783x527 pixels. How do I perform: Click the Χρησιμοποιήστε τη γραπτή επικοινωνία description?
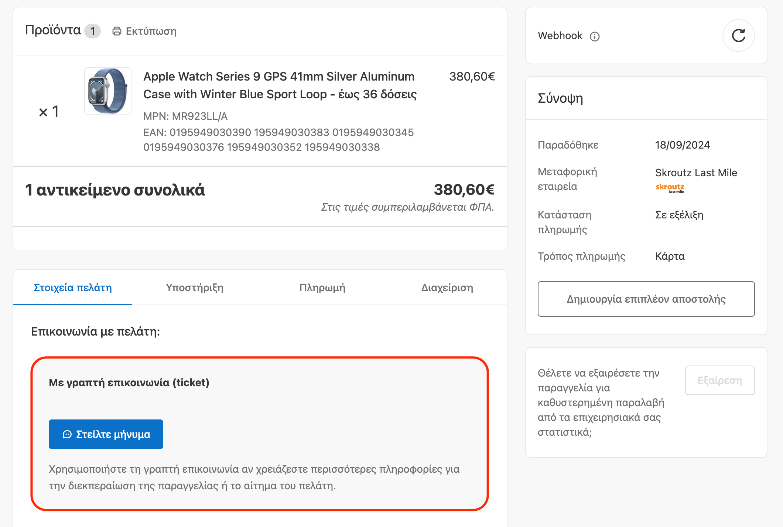click(254, 477)
